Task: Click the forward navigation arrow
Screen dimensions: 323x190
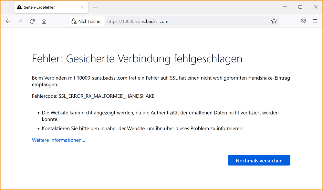Action: (x=20, y=21)
